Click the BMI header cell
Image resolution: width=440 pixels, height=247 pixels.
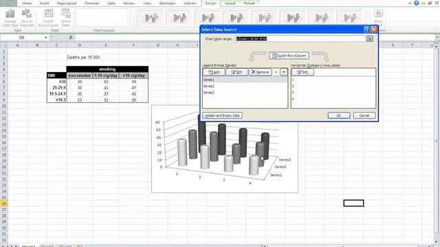(56, 75)
